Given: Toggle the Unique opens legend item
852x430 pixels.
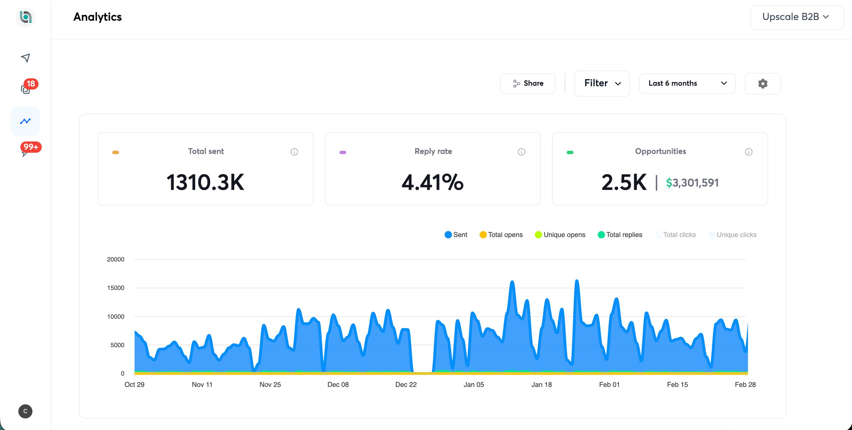Looking at the screenshot, I should 560,235.
